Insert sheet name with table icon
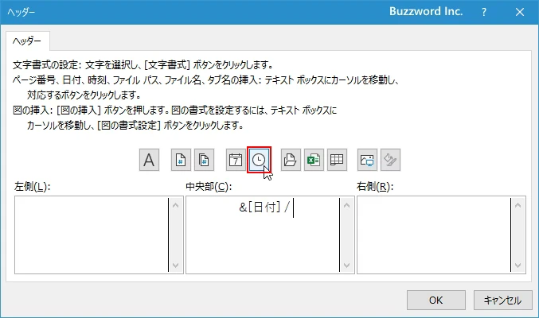 tap(338, 160)
